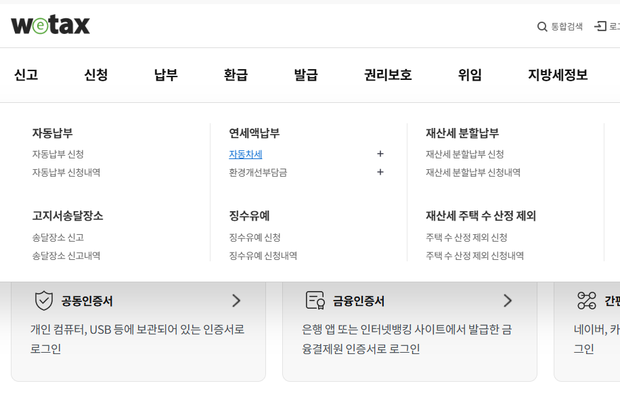
Task: Expand the 환경개선부담금 plus sign
Action: [x=380, y=173]
